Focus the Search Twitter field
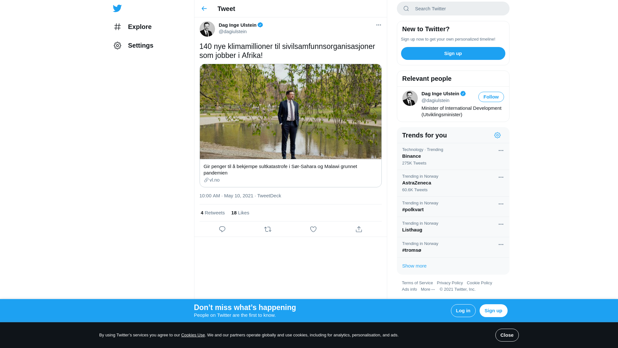Image resolution: width=618 pixels, height=348 pixels. [453, 8]
